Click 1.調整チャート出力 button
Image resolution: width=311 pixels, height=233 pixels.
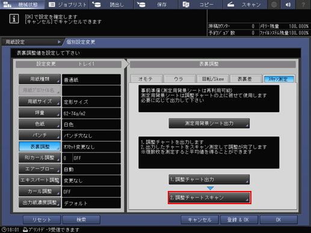coord(209,180)
